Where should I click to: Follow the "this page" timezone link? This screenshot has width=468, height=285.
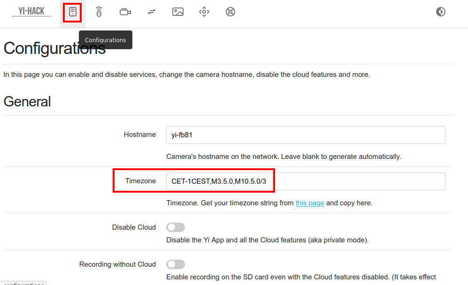pyautogui.click(x=310, y=203)
